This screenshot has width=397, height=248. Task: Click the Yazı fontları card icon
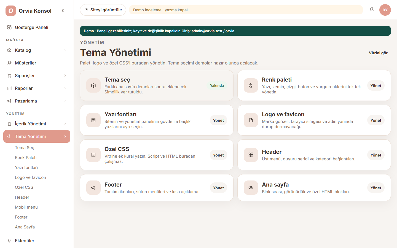pos(93,120)
